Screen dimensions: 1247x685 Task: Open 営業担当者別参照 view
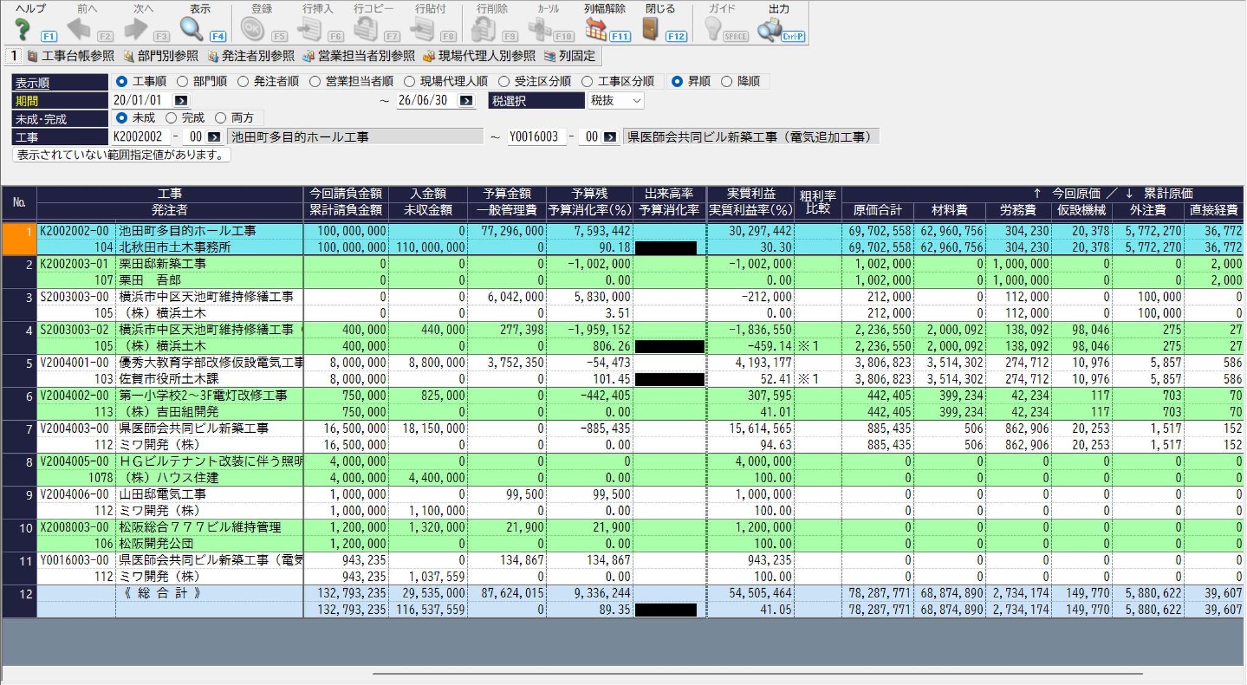[359, 56]
